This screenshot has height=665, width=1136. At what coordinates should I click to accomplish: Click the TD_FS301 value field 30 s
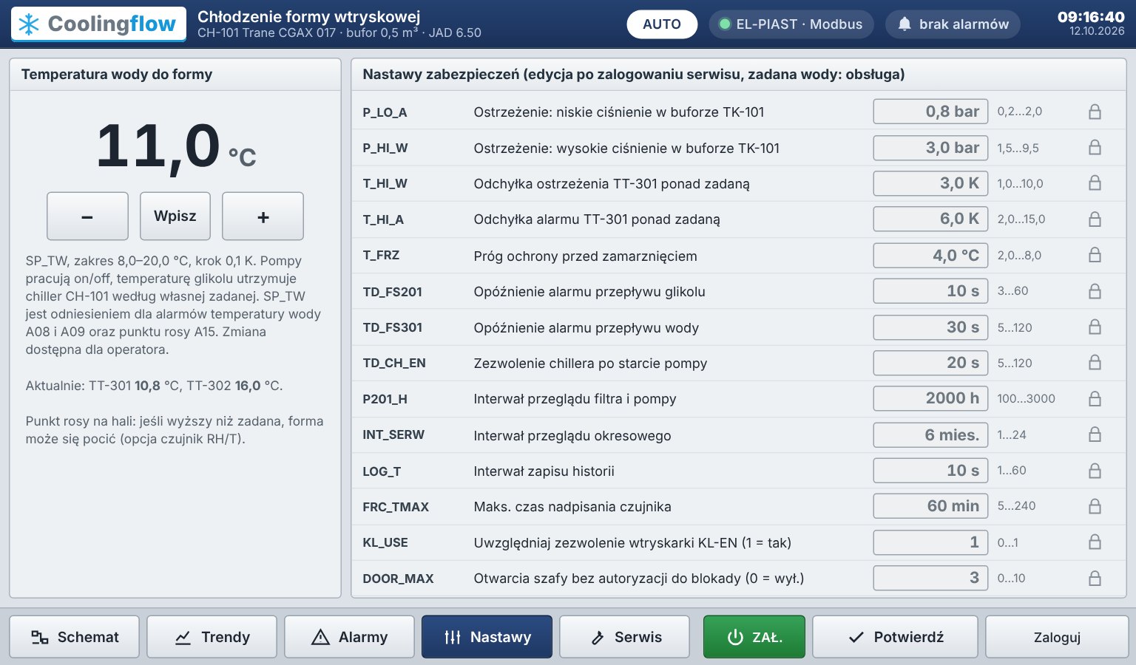tap(930, 327)
